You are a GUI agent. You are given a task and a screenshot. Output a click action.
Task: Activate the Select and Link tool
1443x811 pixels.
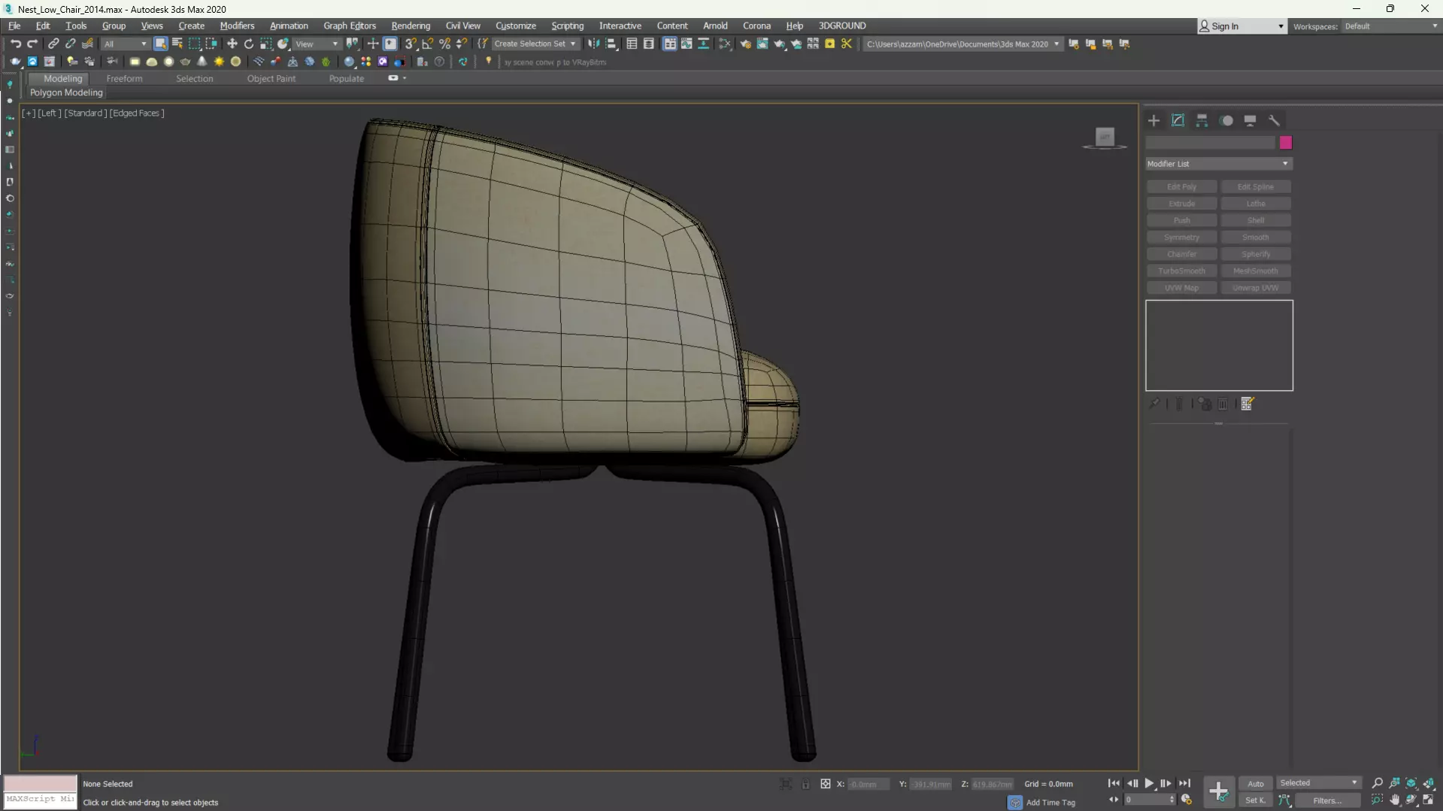click(53, 44)
